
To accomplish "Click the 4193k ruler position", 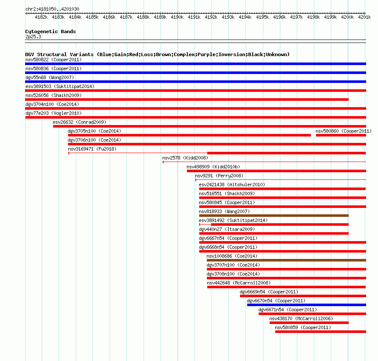I will [228, 17].
